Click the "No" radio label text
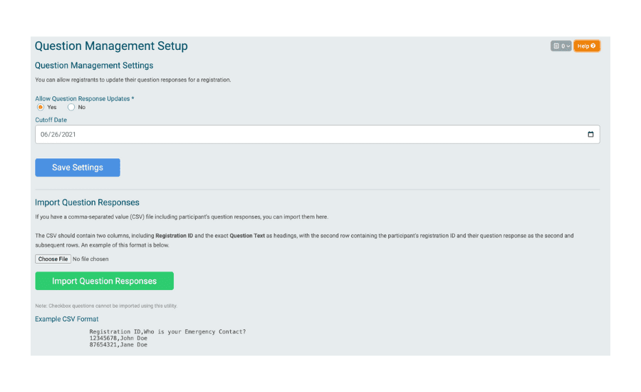This screenshot has width=641, height=392. pyautogui.click(x=82, y=107)
